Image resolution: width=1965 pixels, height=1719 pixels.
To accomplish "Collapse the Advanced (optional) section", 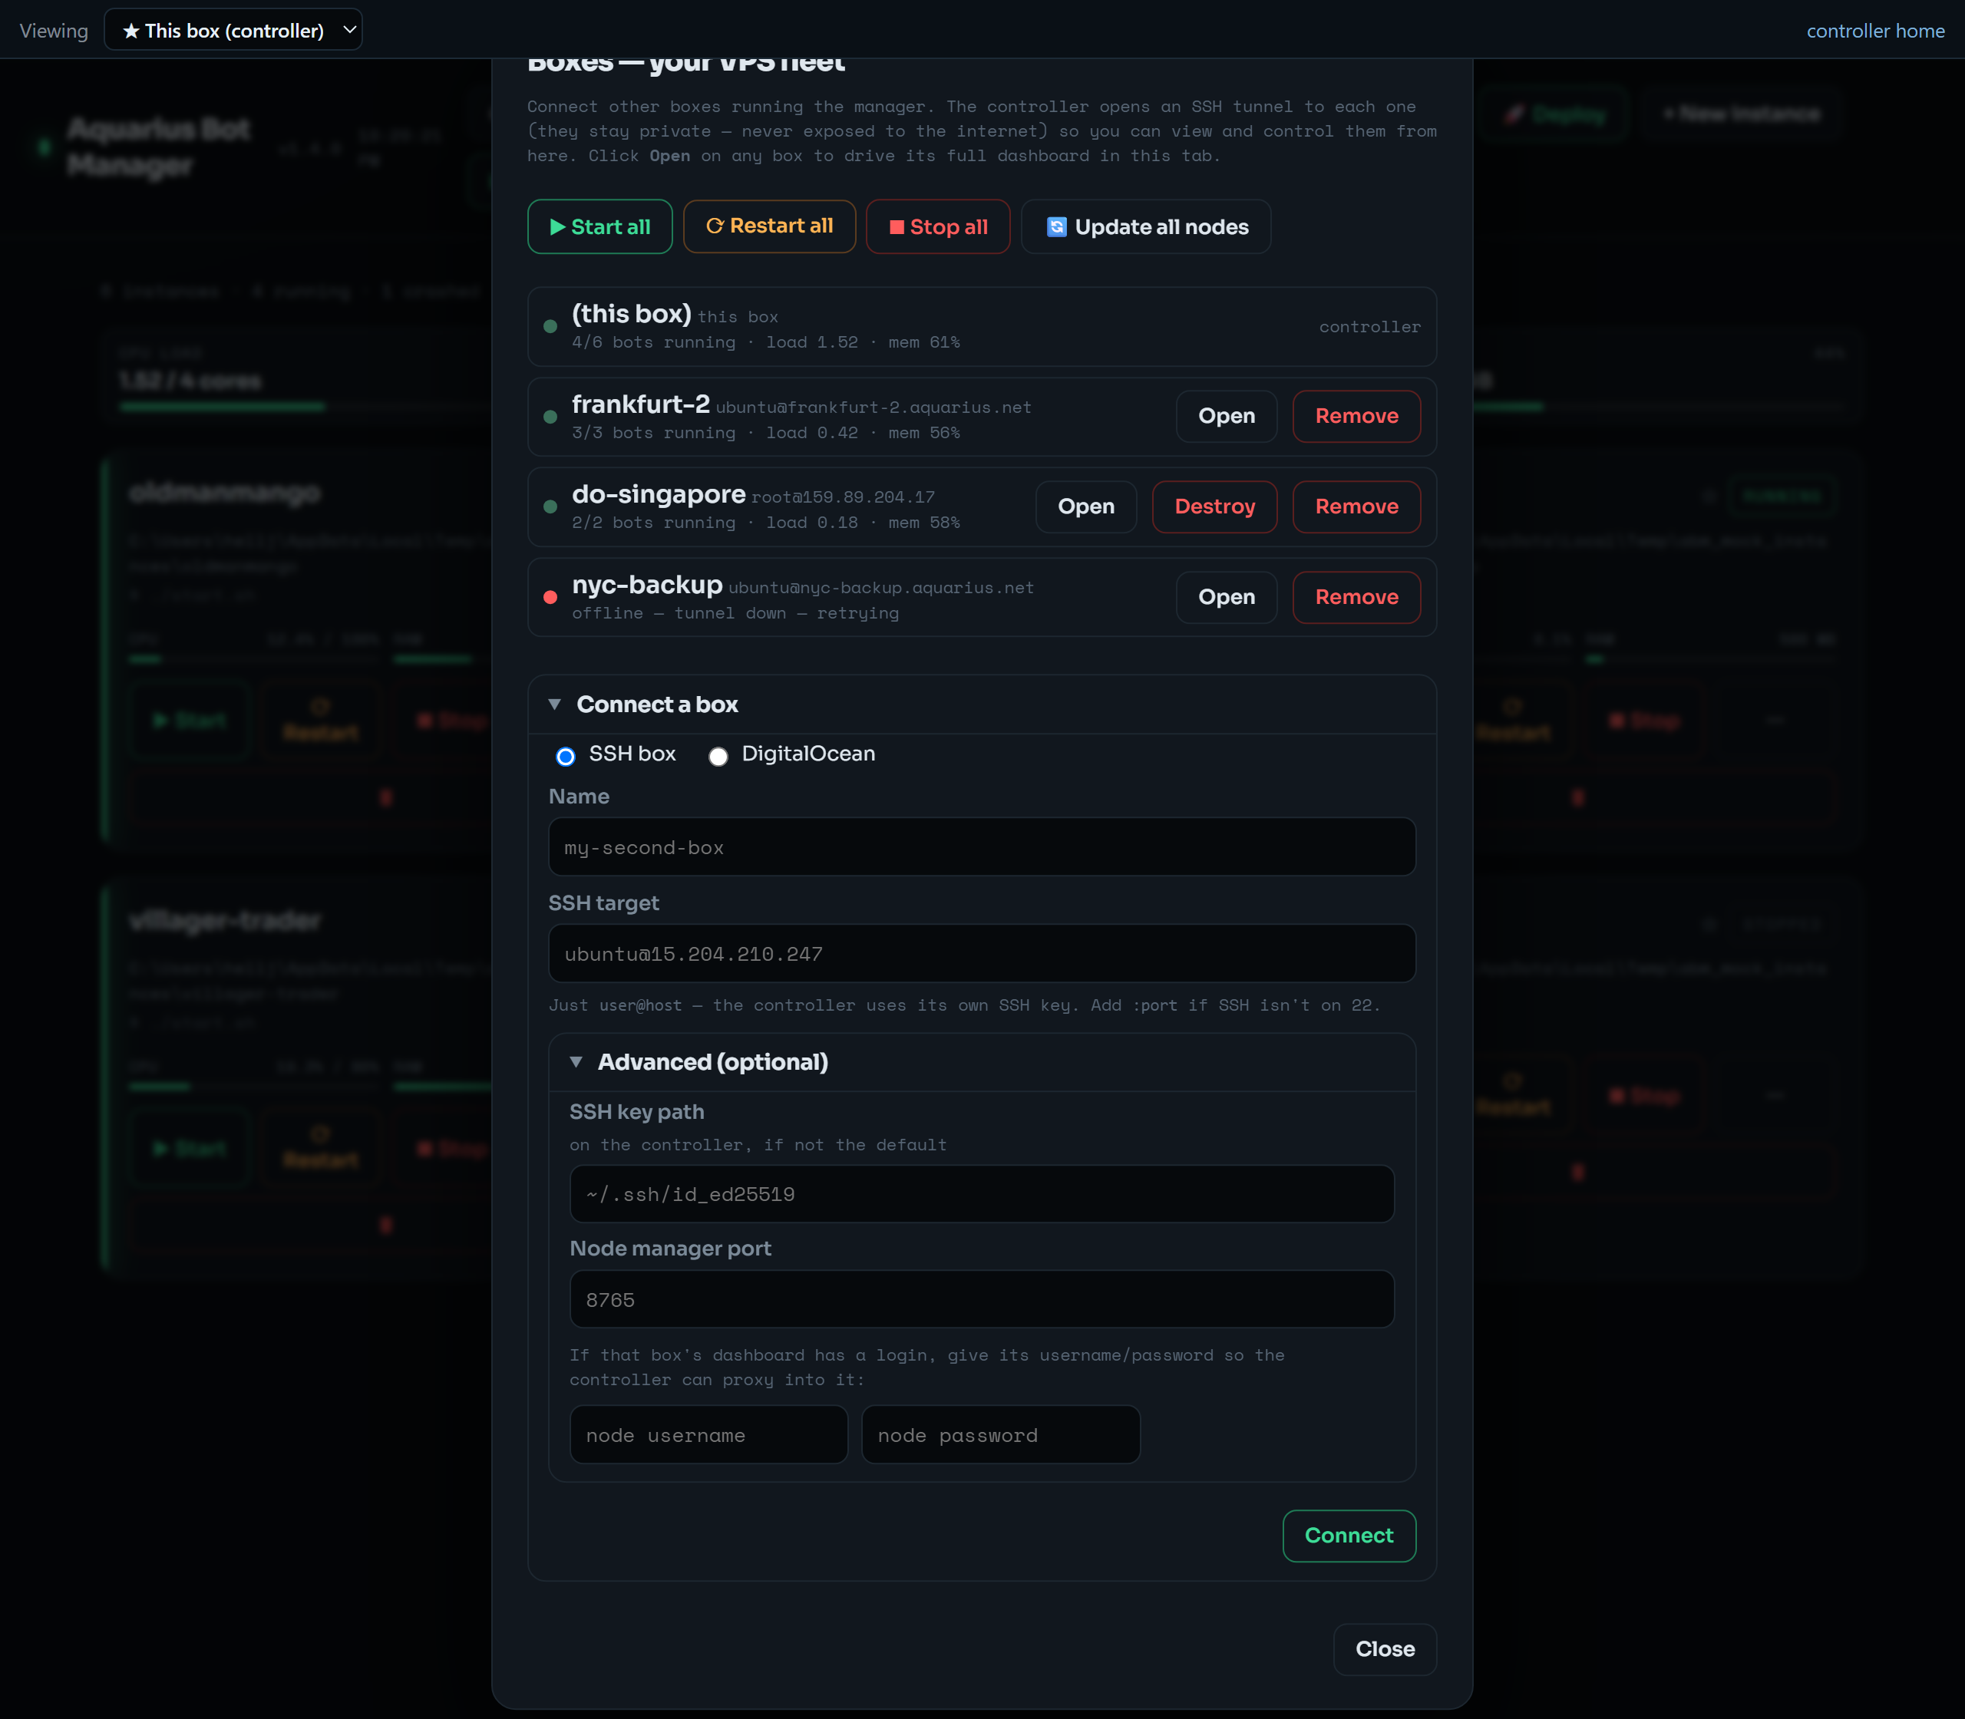I will pyautogui.click(x=982, y=1062).
